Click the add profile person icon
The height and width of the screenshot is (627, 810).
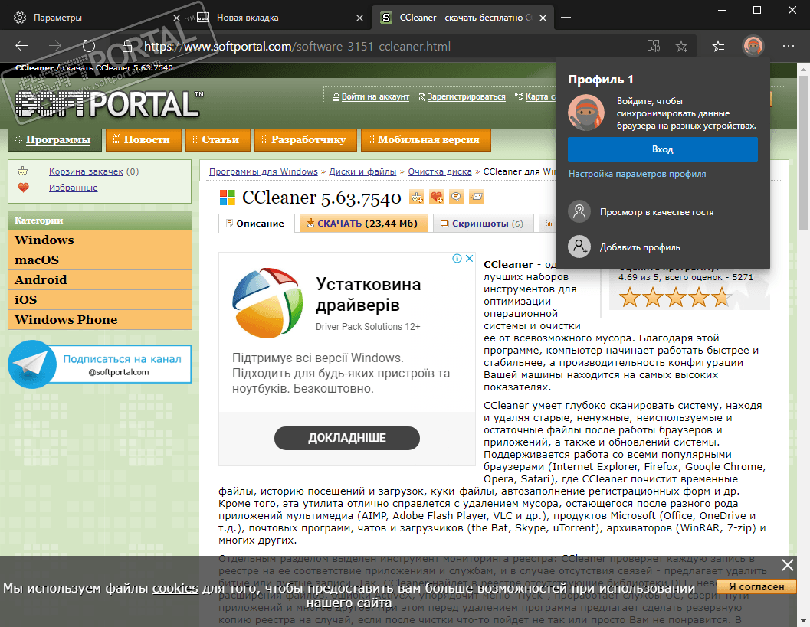pyautogui.click(x=579, y=247)
